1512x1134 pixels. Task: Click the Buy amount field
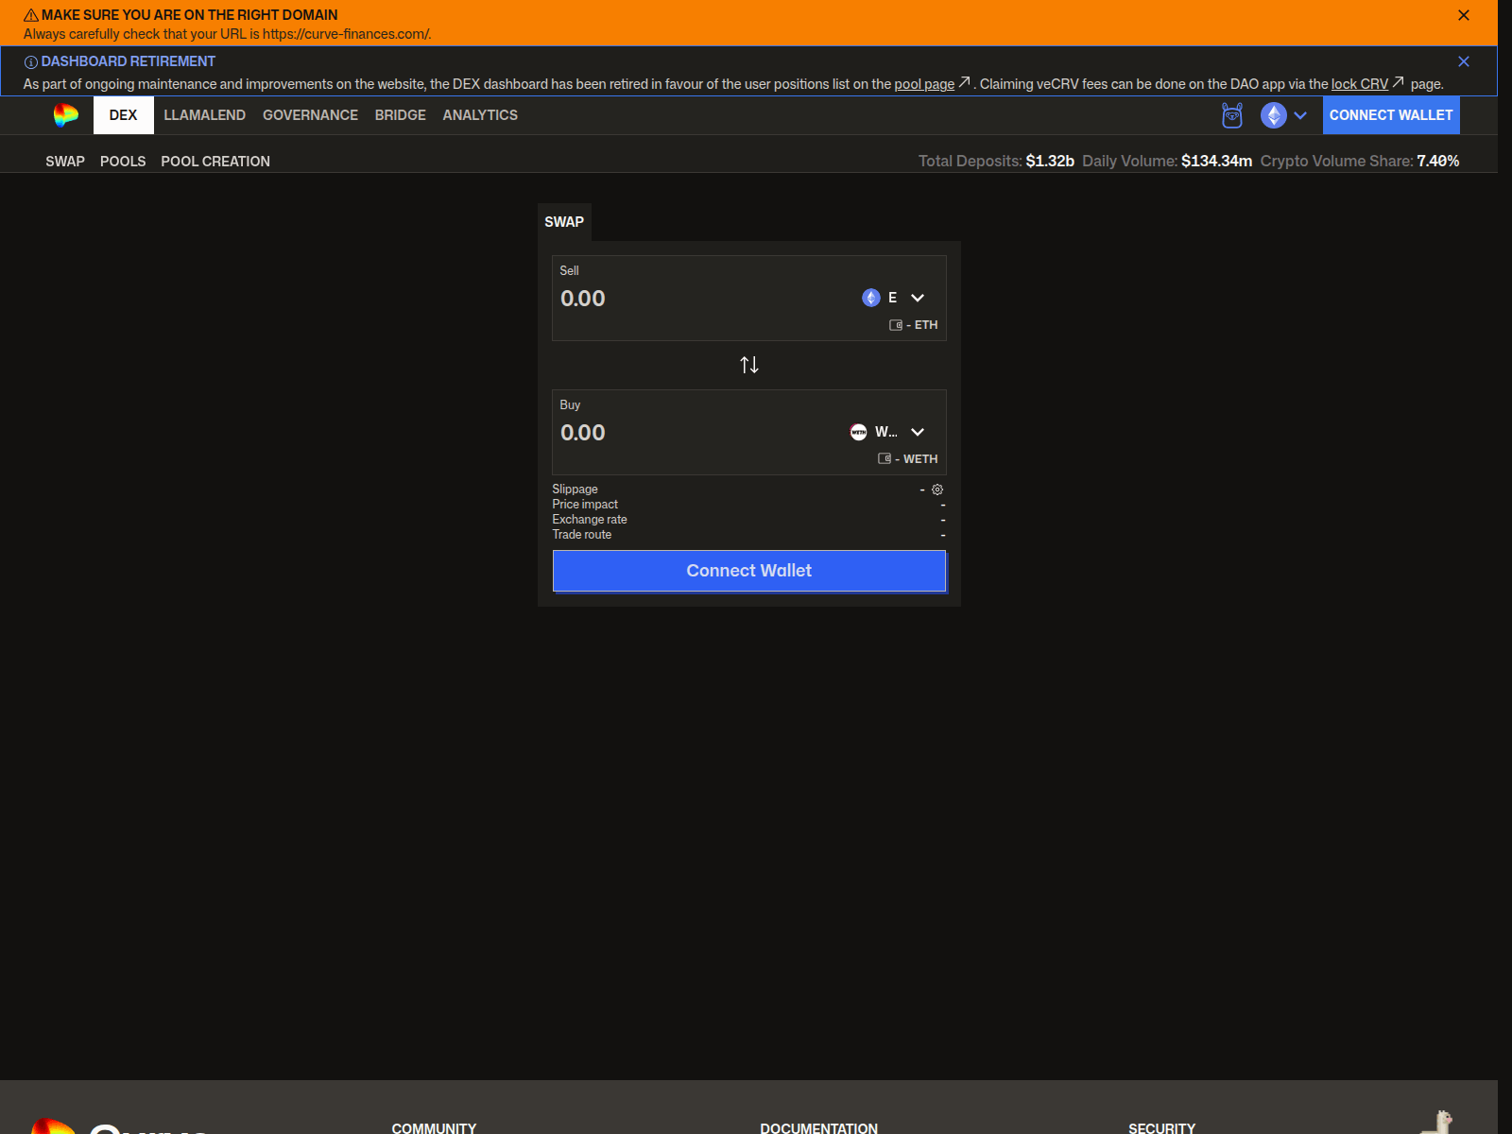tap(699, 433)
